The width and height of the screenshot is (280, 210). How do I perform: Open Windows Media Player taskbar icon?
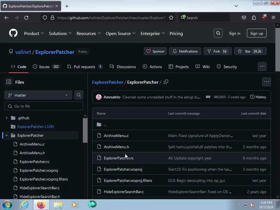coord(75,205)
